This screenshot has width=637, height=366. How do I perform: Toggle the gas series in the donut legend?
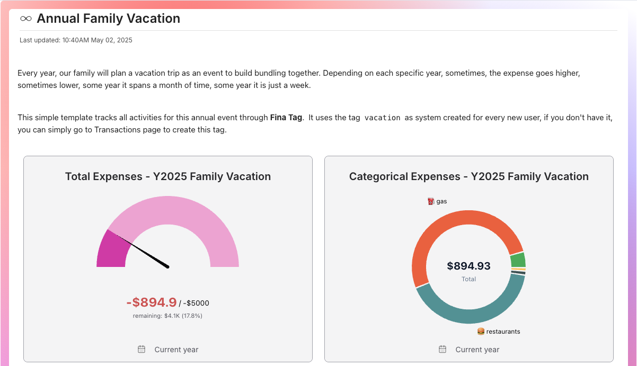(x=437, y=201)
